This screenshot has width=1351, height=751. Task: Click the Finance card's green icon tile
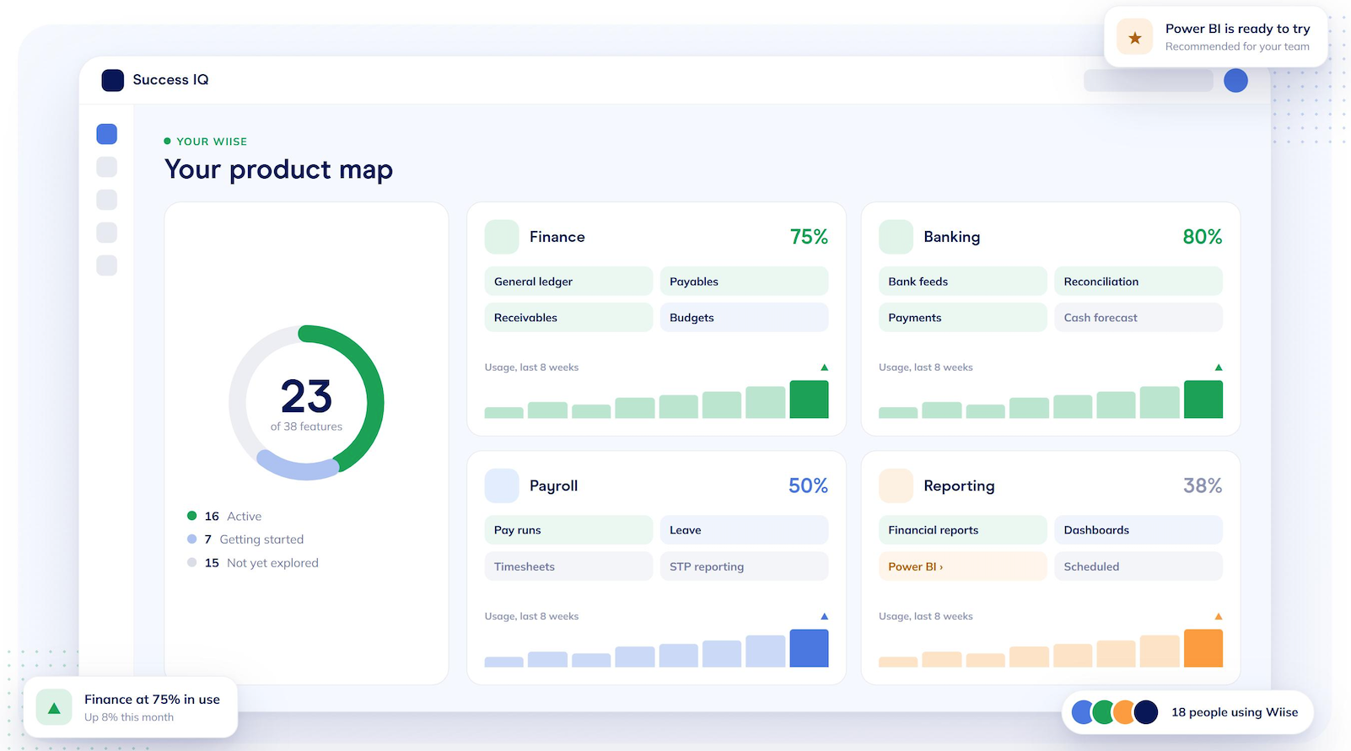tap(502, 237)
